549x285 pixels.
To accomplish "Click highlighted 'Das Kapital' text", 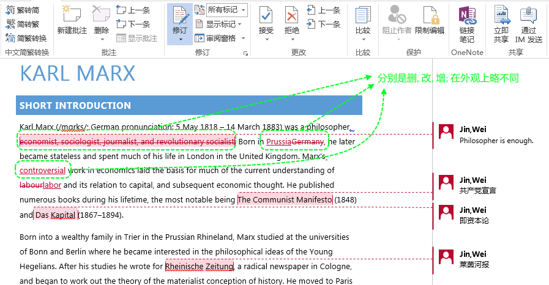I will click(55, 215).
